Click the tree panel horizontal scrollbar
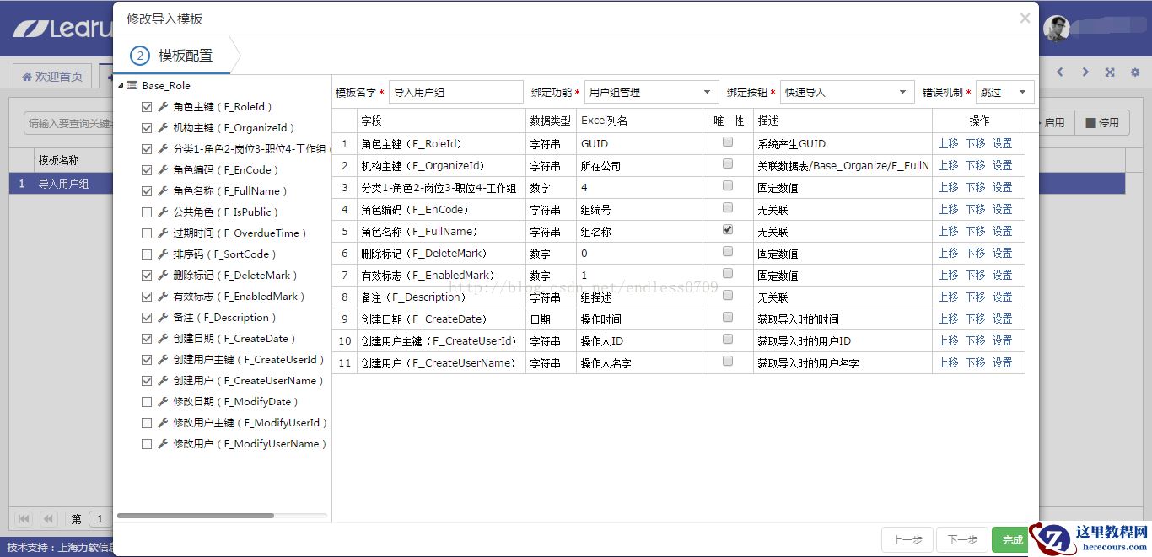Viewport: 1152px width, 557px height. [x=196, y=515]
